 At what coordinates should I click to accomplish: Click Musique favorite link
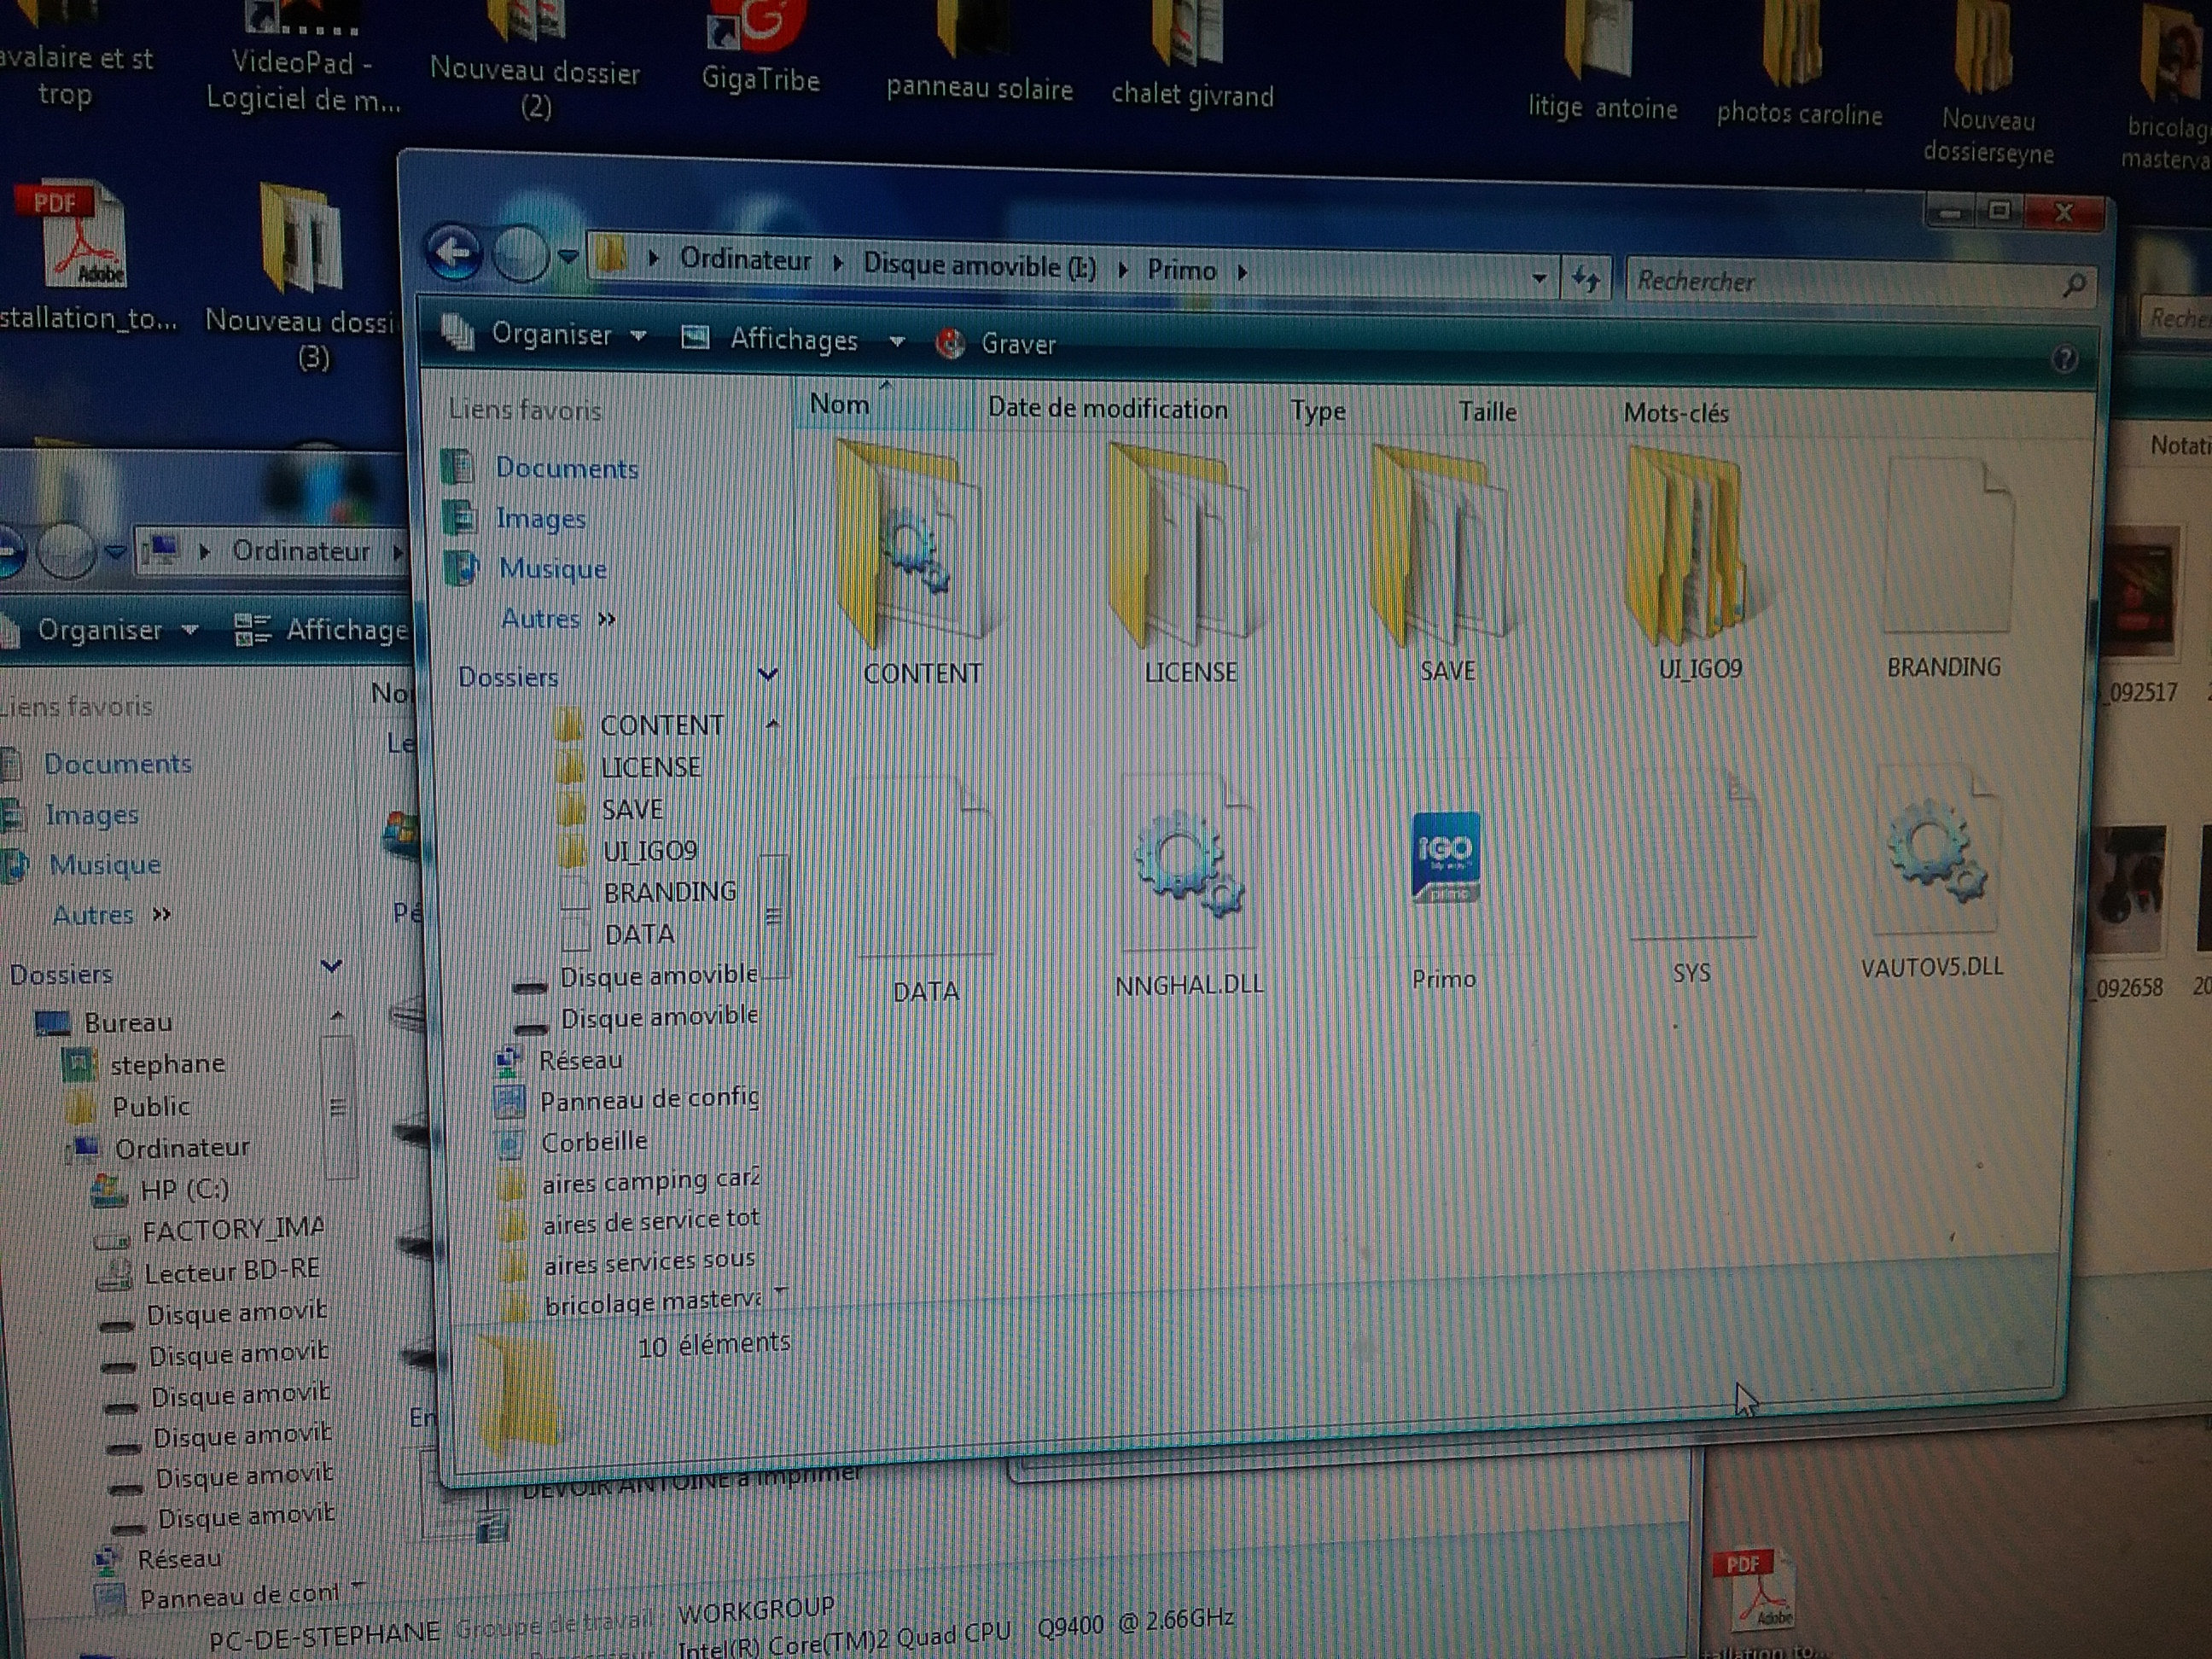553,568
